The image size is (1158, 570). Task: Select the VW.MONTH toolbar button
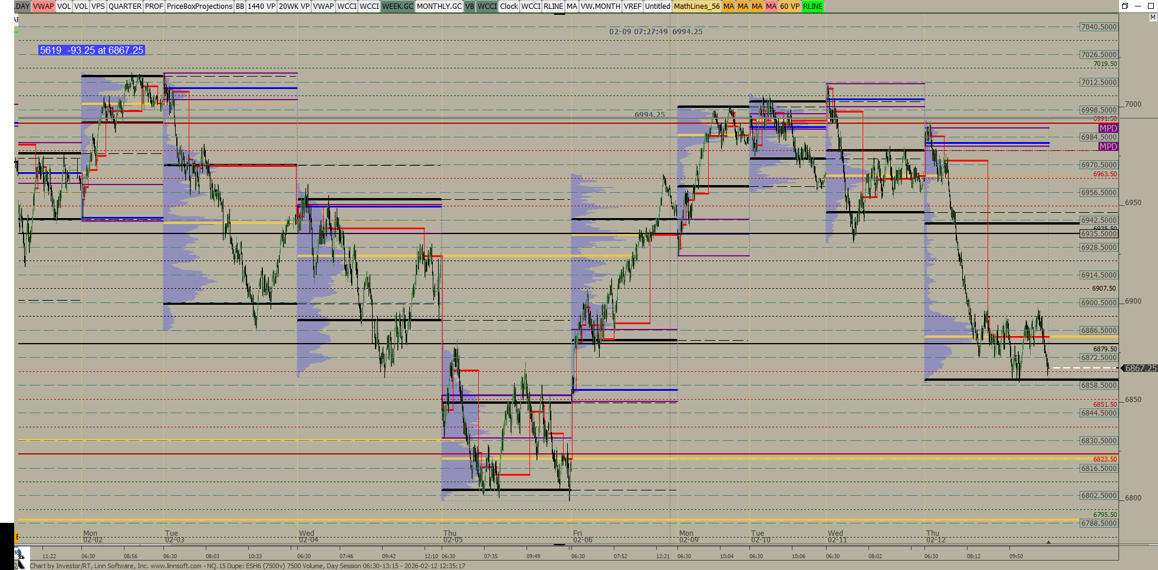coord(600,6)
